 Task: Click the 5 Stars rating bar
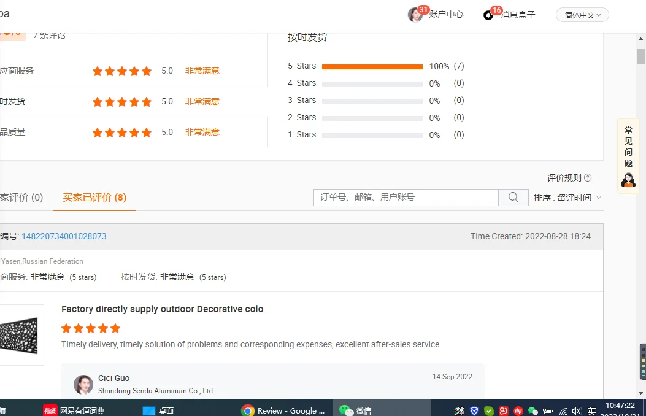(372, 67)
